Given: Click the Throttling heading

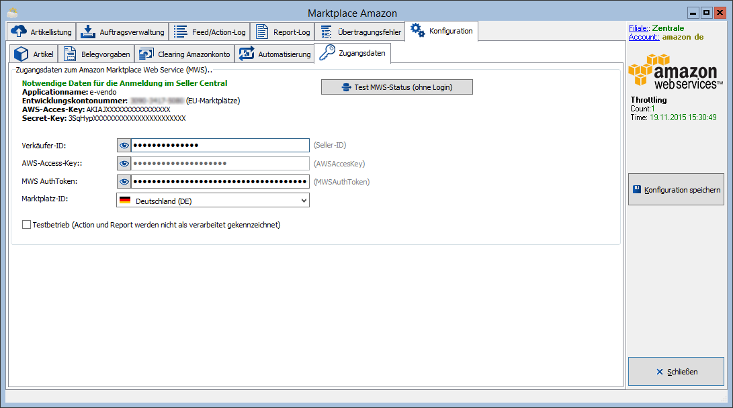Looking at the screenshot, I should [x=648, y=99].
